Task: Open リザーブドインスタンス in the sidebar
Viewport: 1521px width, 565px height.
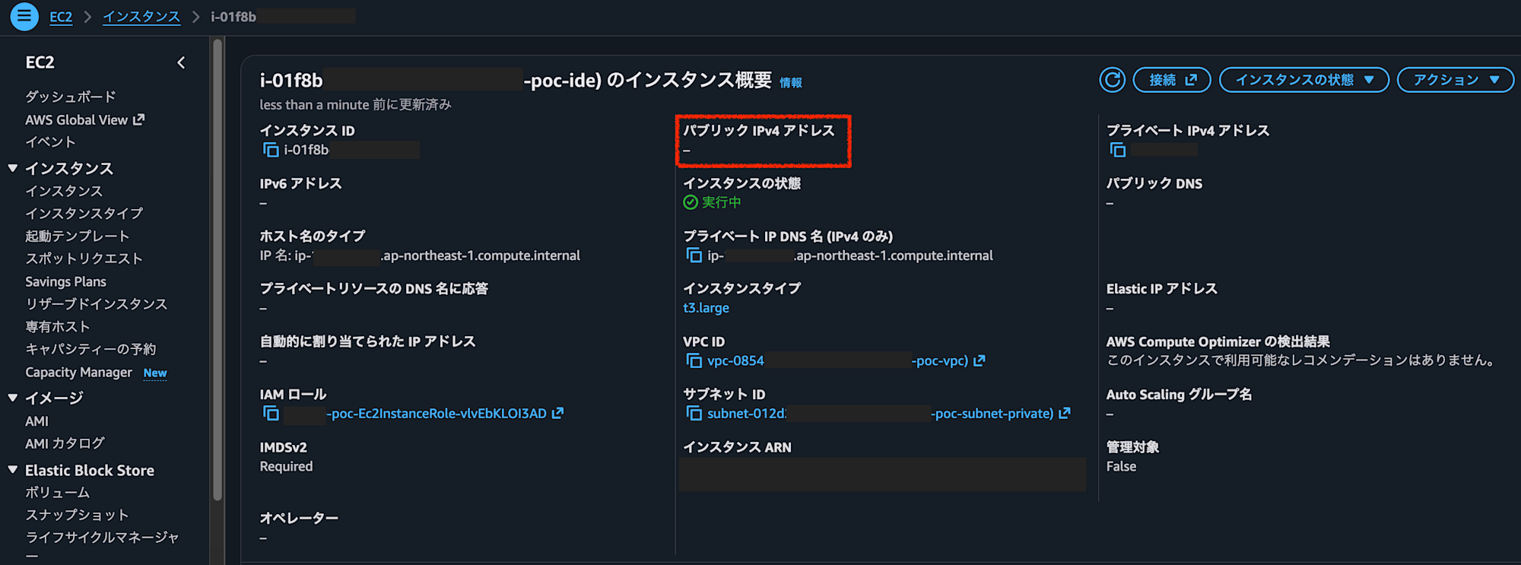Action: tap(96, 304)
